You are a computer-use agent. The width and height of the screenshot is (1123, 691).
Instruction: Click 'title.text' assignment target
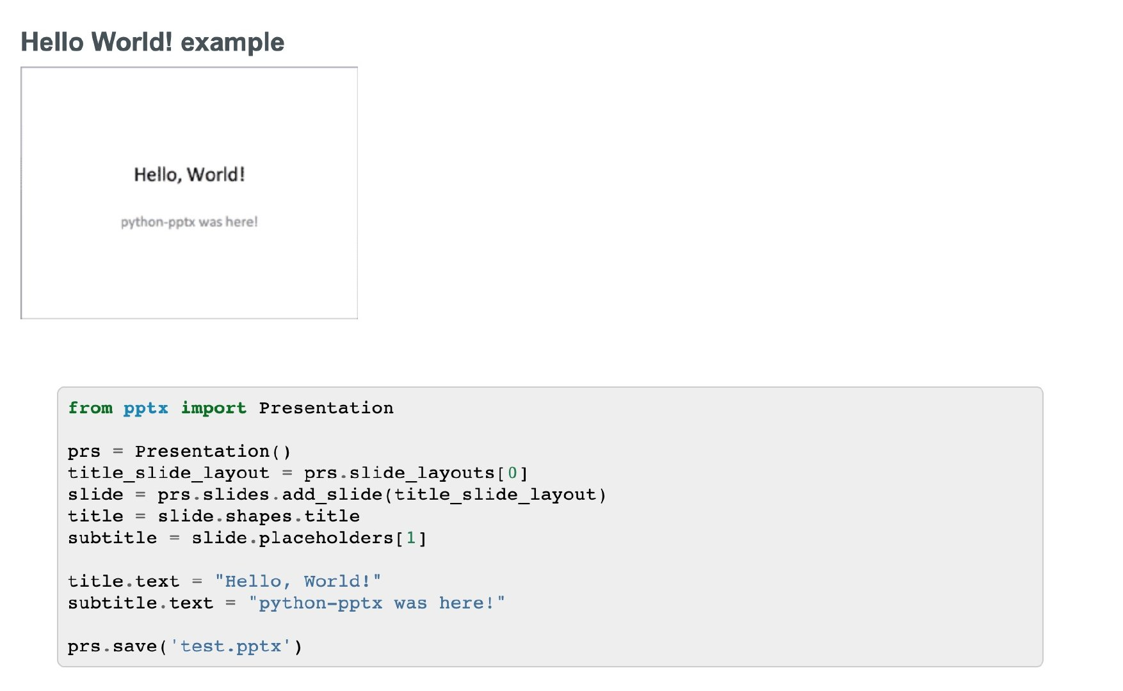(124, 581)
